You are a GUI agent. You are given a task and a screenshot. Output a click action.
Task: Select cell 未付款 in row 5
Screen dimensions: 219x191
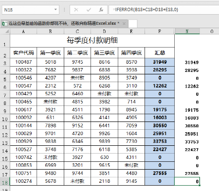point(77,78)
